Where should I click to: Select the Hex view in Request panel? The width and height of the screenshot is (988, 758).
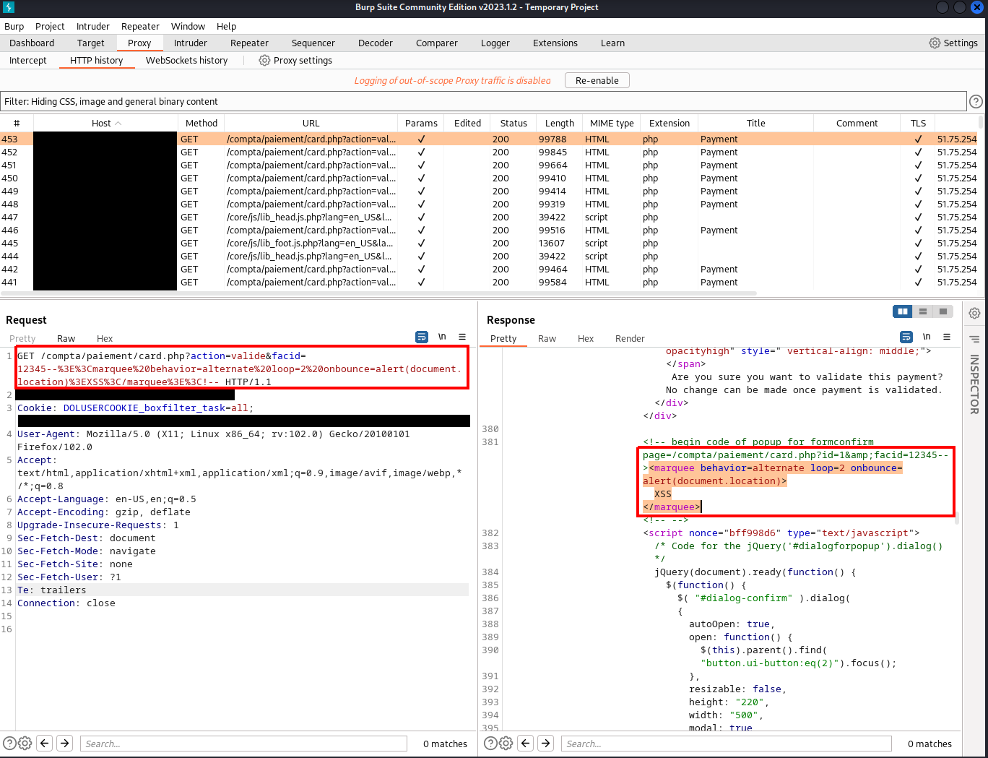tap(105, 338)
